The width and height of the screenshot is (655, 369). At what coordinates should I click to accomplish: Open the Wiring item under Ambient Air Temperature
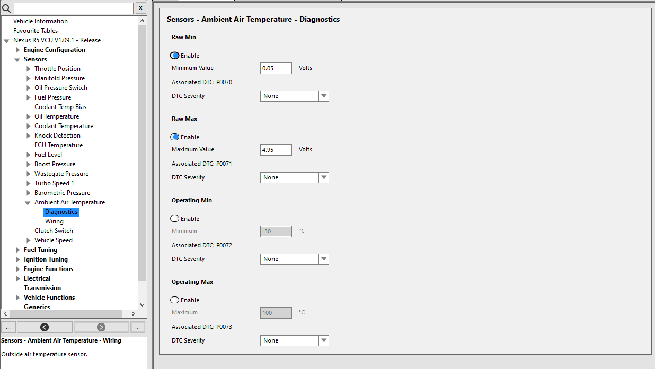54,221
